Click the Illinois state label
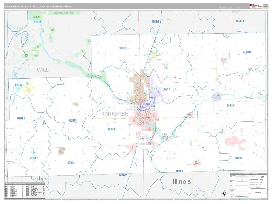The height and width of the screenshot is (204, 272). (182, 181)
